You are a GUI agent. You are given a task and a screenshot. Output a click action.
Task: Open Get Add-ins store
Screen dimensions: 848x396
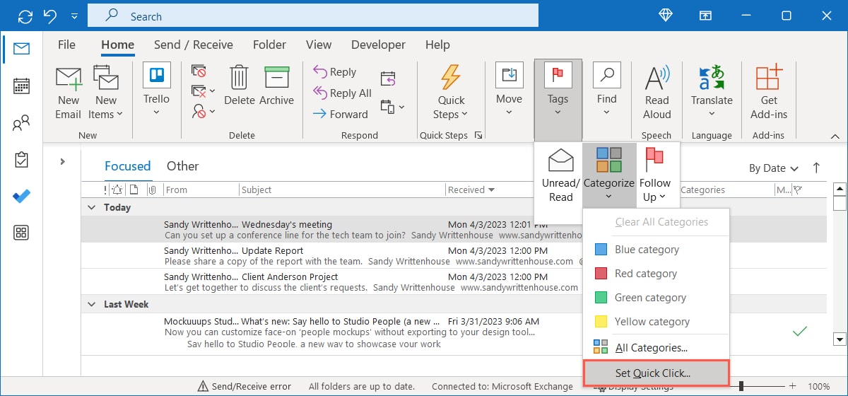click(x=769, y=93)
